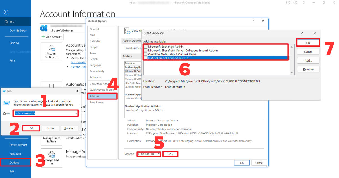The image size is (339, 178).
Task: Switch to Language category in Outlook Options
Action: point(102,65)
